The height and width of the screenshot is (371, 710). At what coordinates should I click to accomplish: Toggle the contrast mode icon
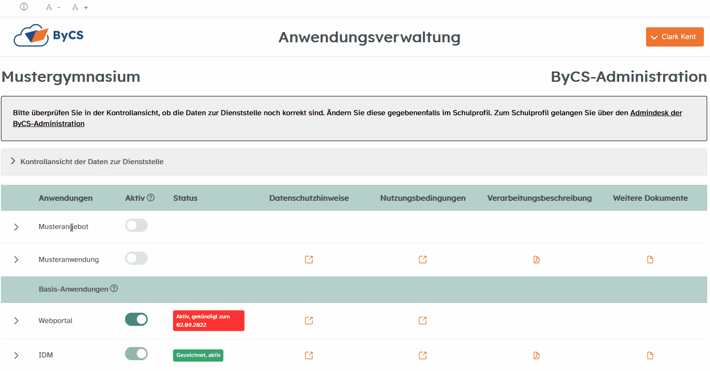(24, 7)
